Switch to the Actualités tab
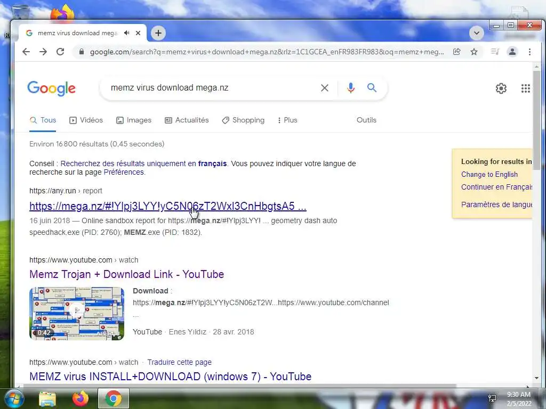This screenshot has width=546, height=409. click(187, 120)
